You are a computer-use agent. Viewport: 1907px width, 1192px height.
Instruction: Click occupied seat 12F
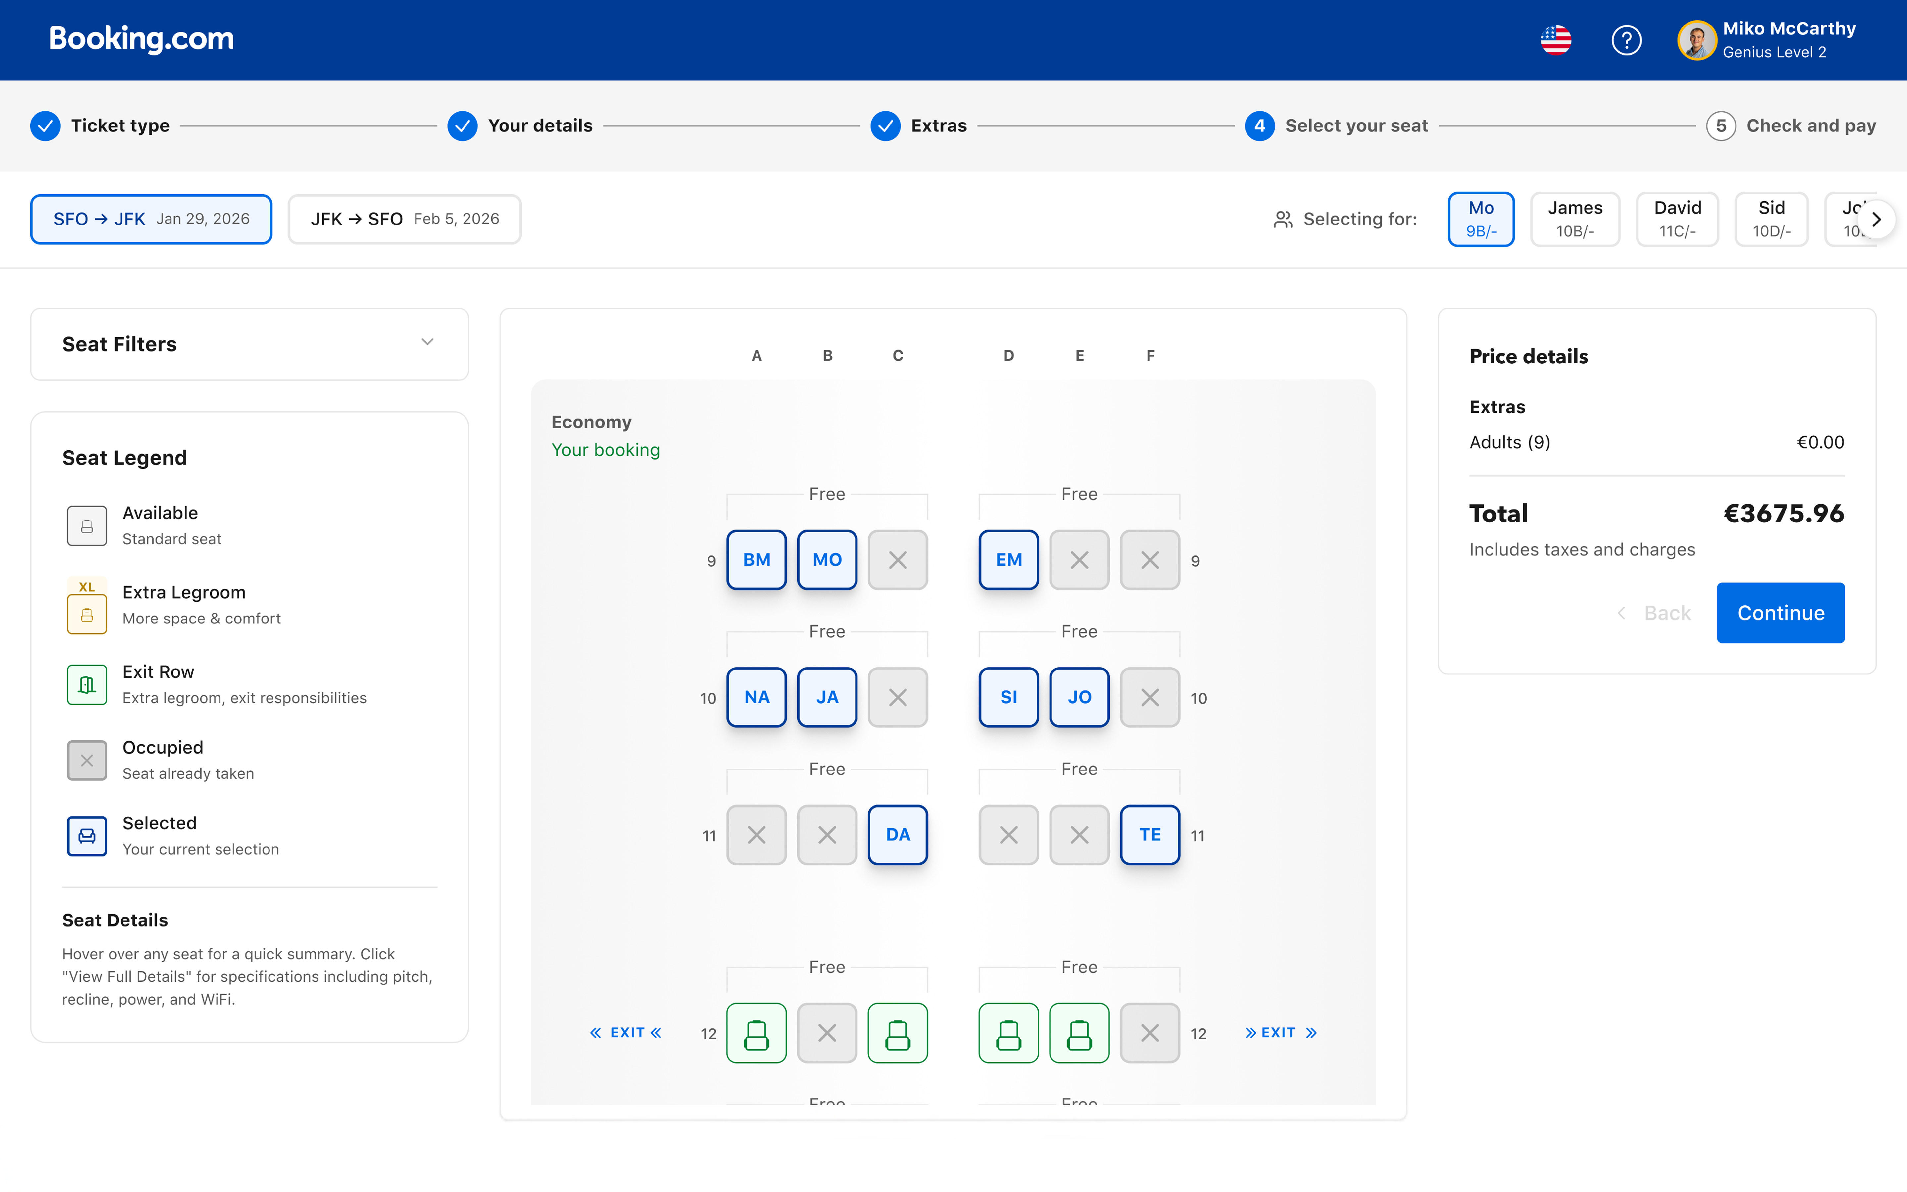(1150, 1033)
